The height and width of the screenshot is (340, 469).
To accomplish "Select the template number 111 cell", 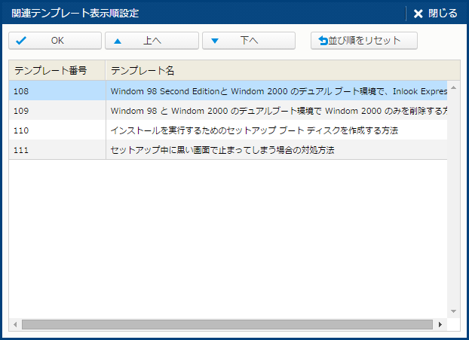I will tap(57, 150).
